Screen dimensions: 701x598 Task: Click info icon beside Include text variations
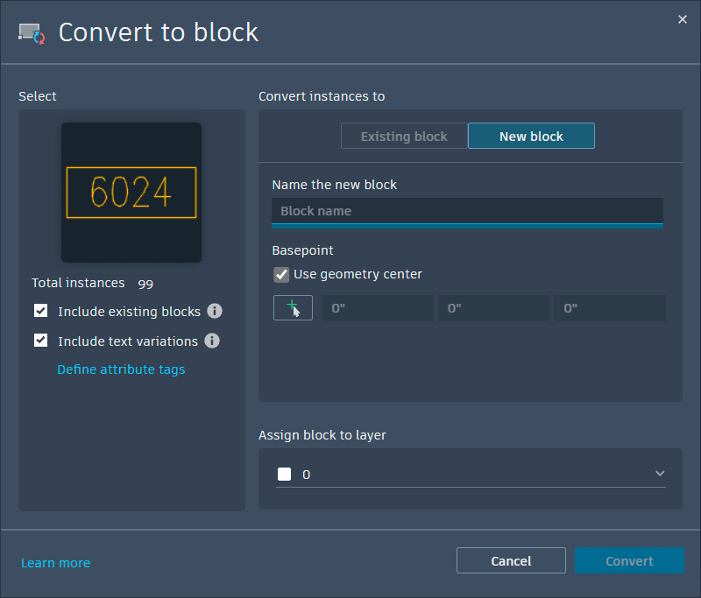tap(212, 341)
